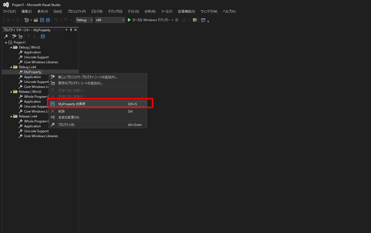This screenshot has width=371, height=233.
Task: Select the Release | x64 folder label
Action: 28,116
